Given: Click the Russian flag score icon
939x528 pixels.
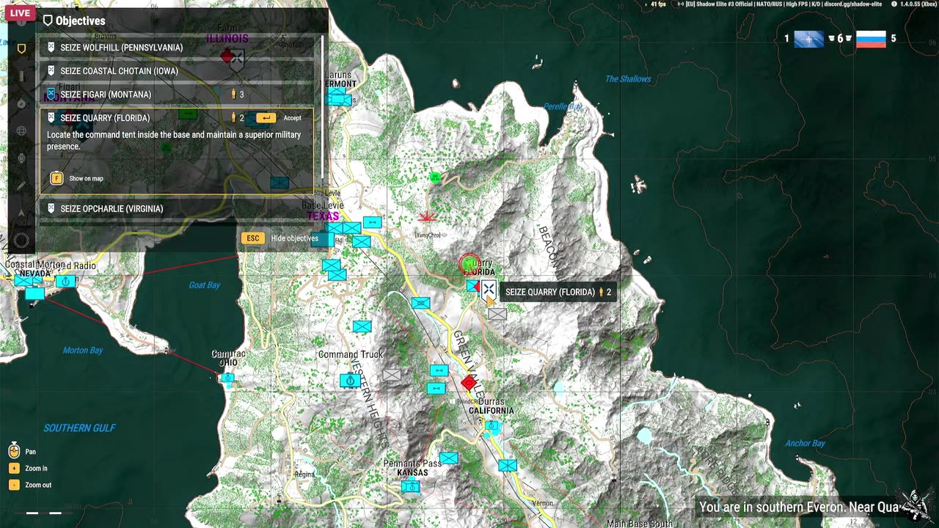Looking at the screenshot, I should point(871,39).
